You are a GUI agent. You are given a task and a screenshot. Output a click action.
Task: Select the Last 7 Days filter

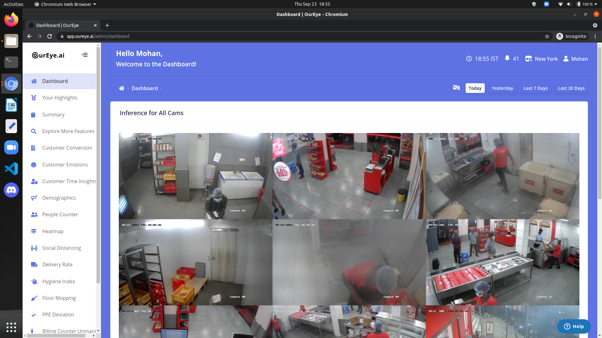[536, 88]
